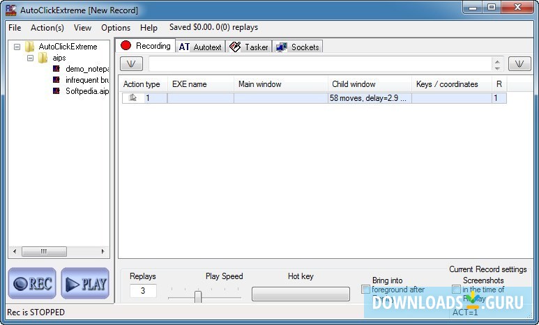Maximize the AutoClickExtreme window
Screen dimensions: 539x325
492,7
